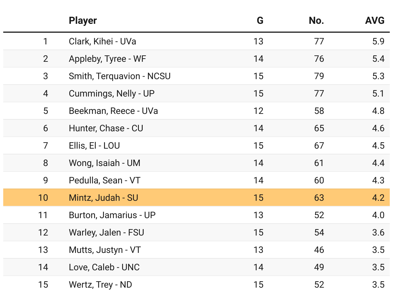Open Burton, Jamarius - UP entry

tap(112, 215)
